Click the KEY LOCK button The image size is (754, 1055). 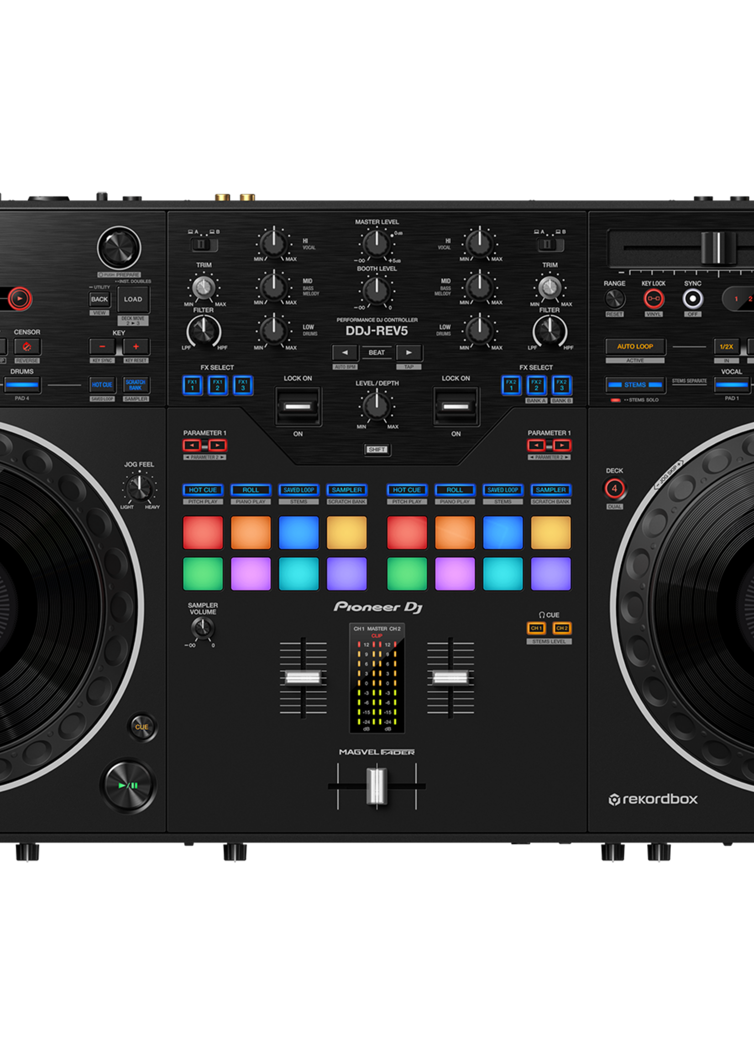[x=653, y=299]
